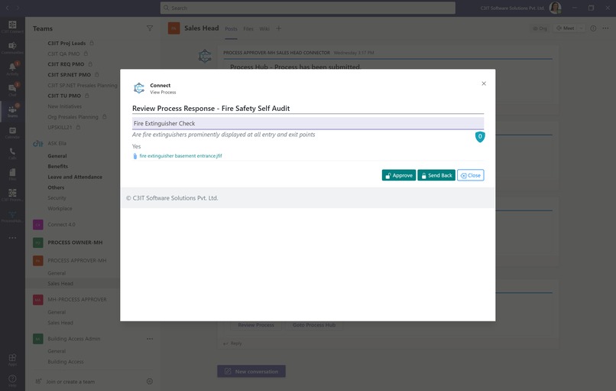Screen dimensions: 616x391
Task: Open manage teams settings gear
Action: point(150,381)
